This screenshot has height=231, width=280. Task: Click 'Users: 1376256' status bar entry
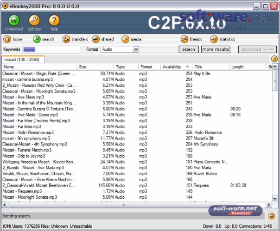pyautogui.click(x=26, y=226)
